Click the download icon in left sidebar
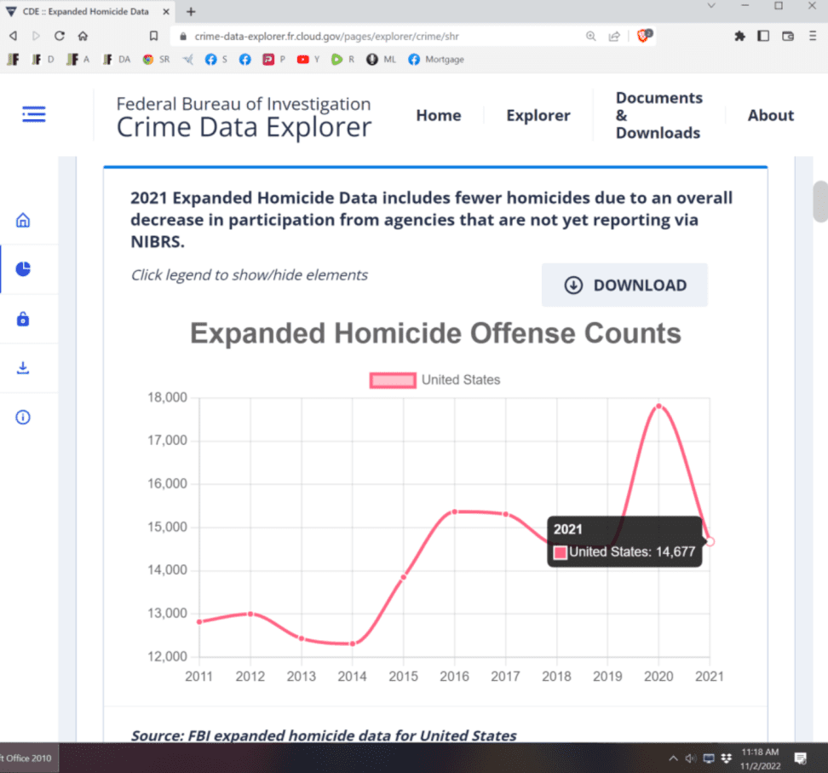Viewport: 828px width, 773px height. tap(23, 368)
